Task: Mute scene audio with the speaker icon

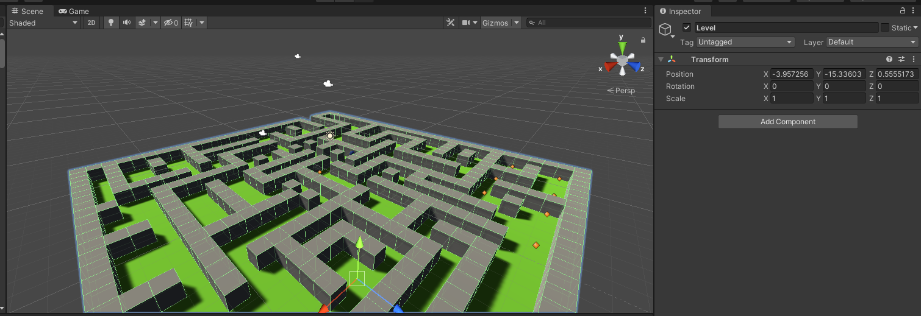Action: (x=126, y=23)
